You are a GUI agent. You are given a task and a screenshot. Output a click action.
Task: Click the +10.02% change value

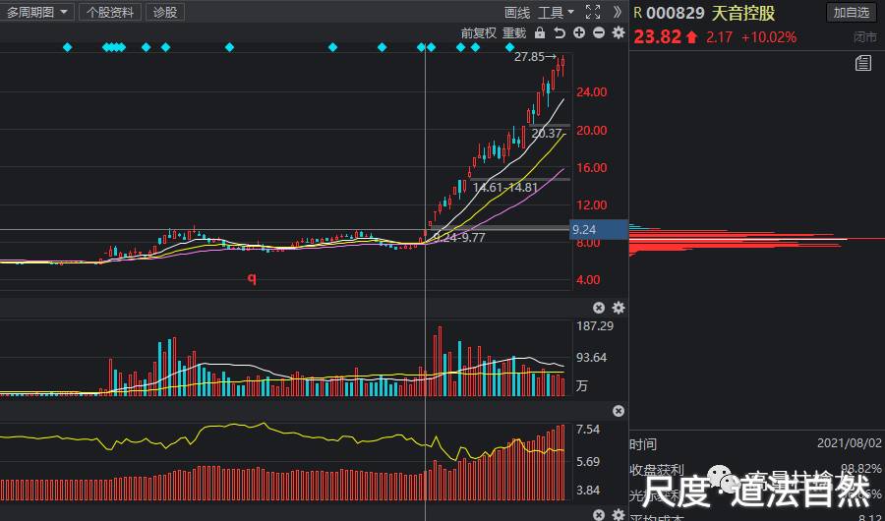769,37
